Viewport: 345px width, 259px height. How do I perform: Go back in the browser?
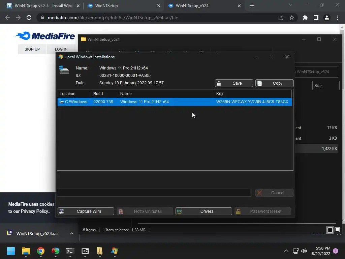click(7, 18)
